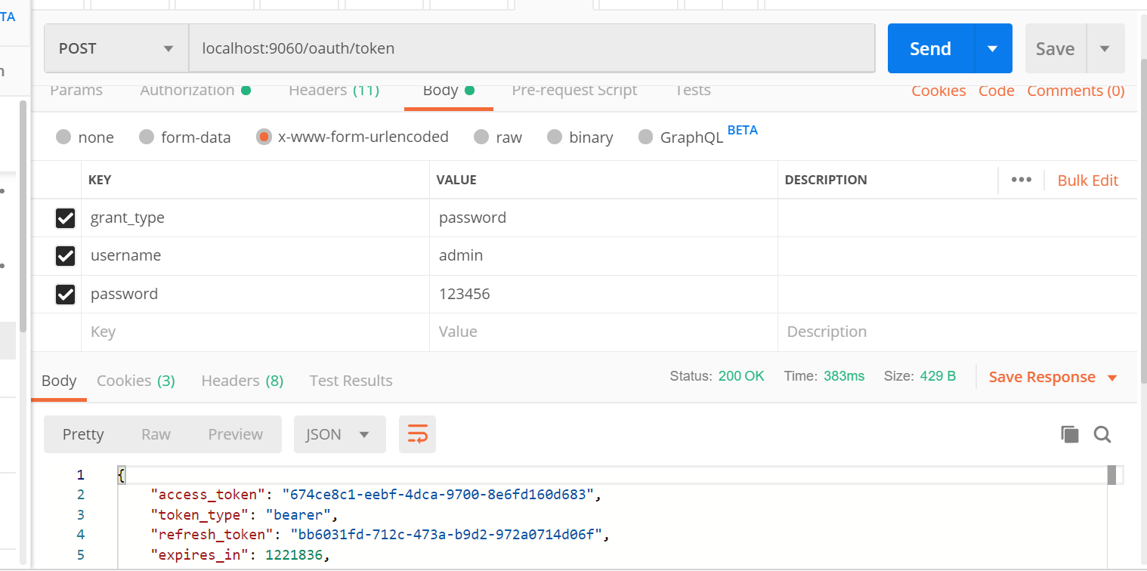Click the expires_in line in response
Image resolution: width=1147 pixels, height=571 pixels.
240,555
